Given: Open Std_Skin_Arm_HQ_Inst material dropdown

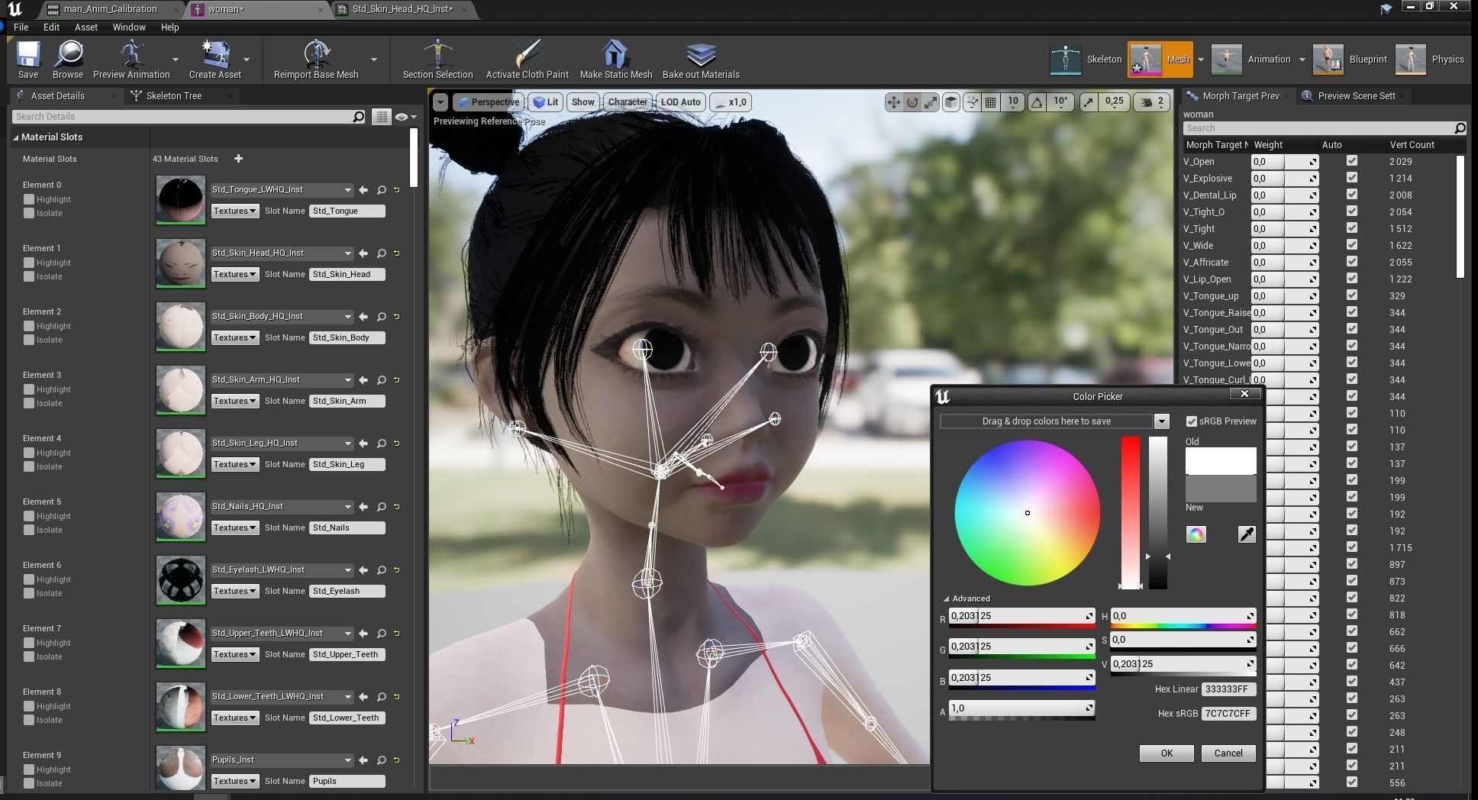Looking at the screenshot, I should pyautogui.click(x=282, y=380).
